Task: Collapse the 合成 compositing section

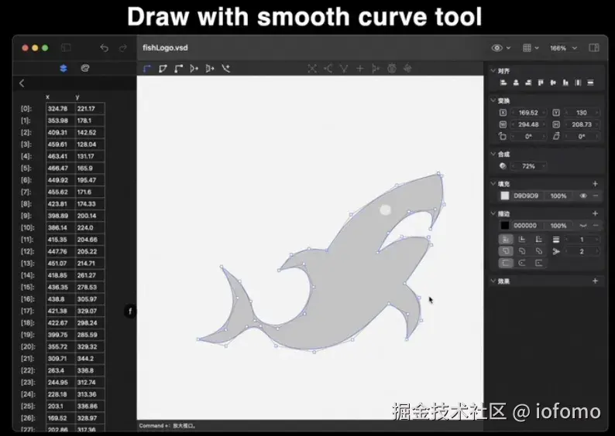Action: coord(493,154)
